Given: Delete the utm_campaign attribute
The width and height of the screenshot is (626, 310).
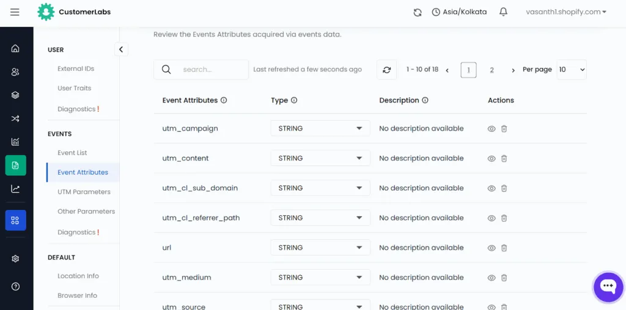Looking at the screenshot, I should pos(504,129).
